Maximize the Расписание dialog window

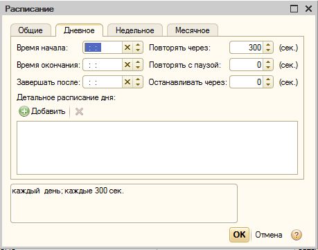294,9
